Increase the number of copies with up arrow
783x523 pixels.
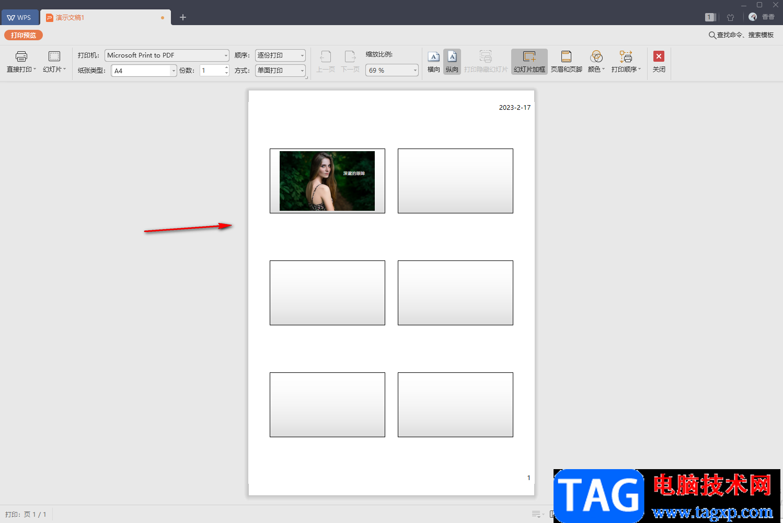click(x=226, y=67)
